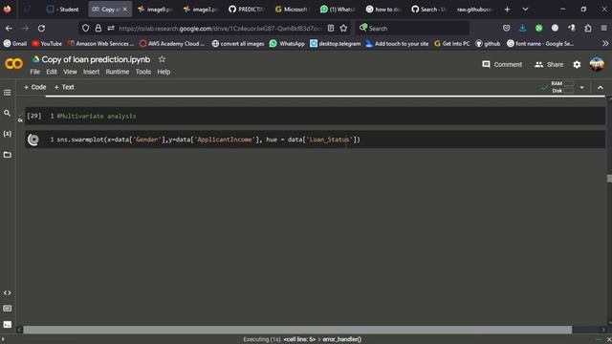
Task: Show more bookmarks chevron
Action: 605,44
